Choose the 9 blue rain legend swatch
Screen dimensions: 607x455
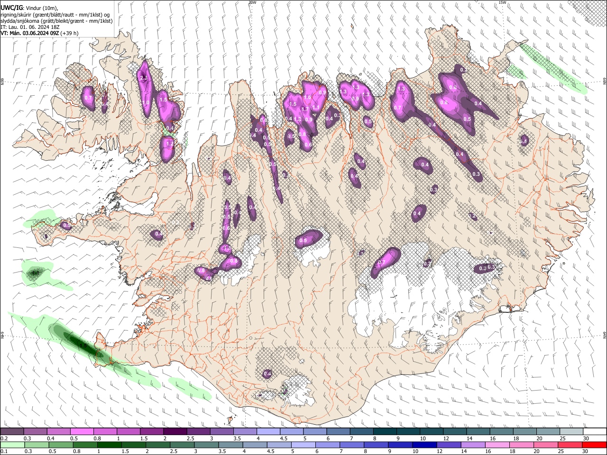coord(399,445)
